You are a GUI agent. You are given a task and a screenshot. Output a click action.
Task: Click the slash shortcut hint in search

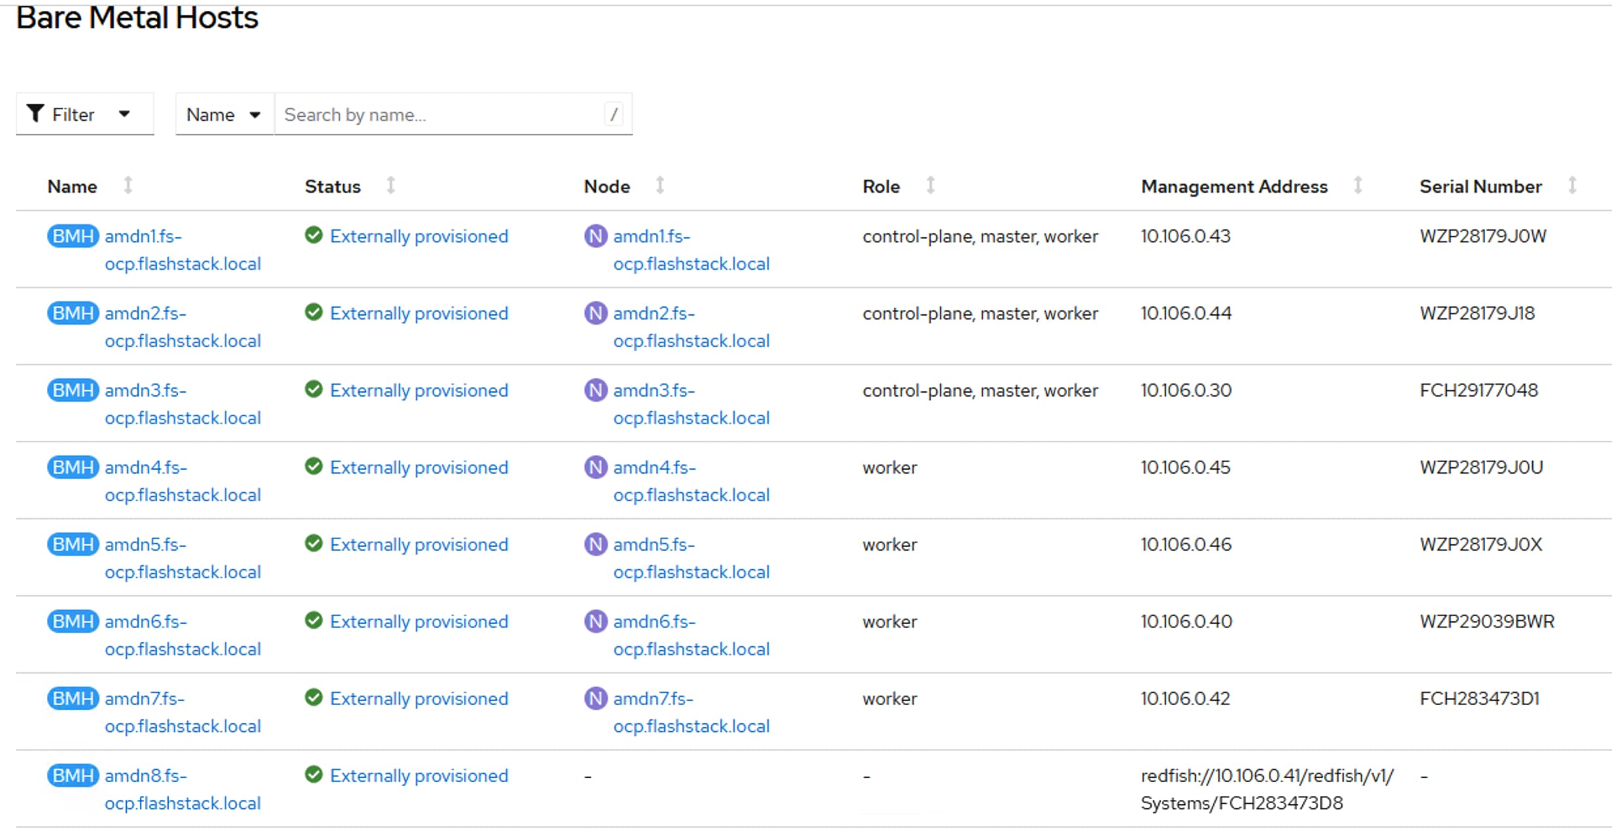pyautogui.click(x=613, y=114)
